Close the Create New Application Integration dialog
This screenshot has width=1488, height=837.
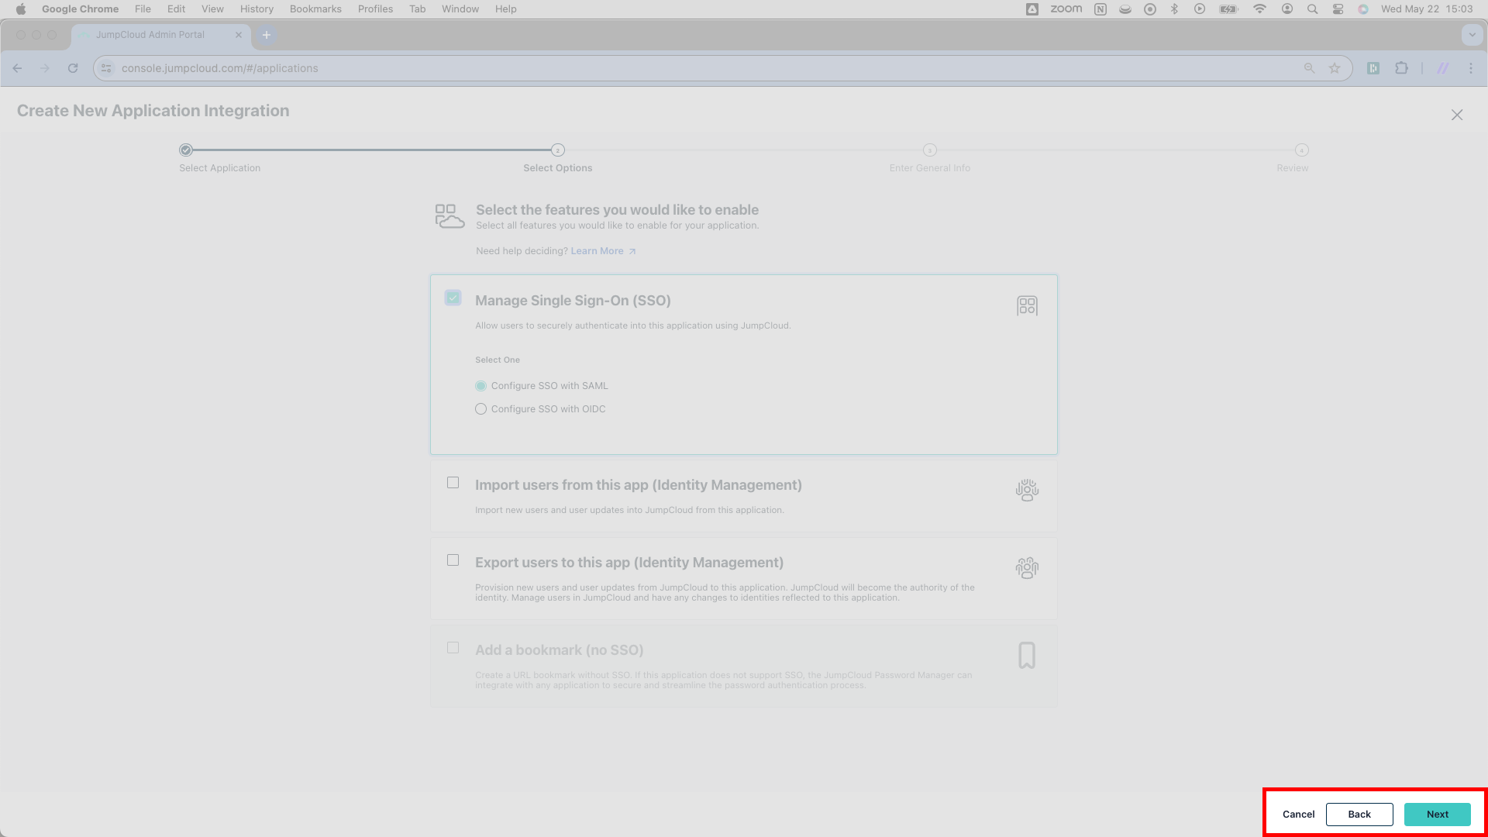1457,115
